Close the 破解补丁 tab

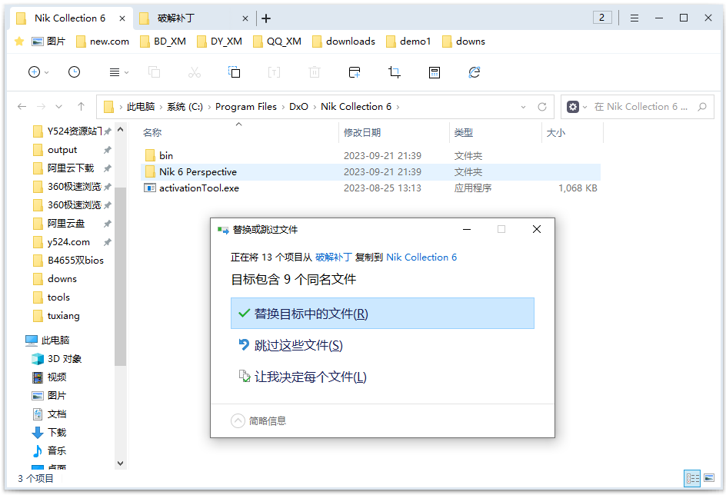[245, 18]
